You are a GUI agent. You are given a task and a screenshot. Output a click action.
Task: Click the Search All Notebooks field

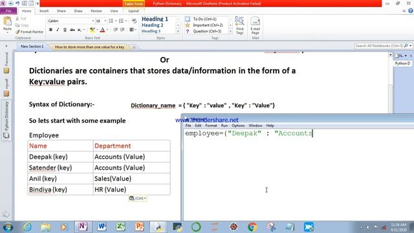tap(380, 46)
